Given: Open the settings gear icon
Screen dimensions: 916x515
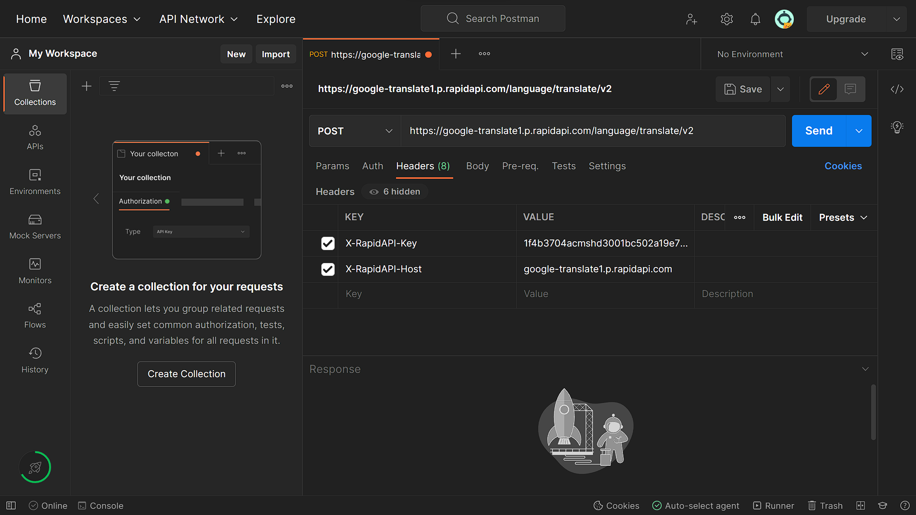Looking at the screenshot, I should [727, 19].
